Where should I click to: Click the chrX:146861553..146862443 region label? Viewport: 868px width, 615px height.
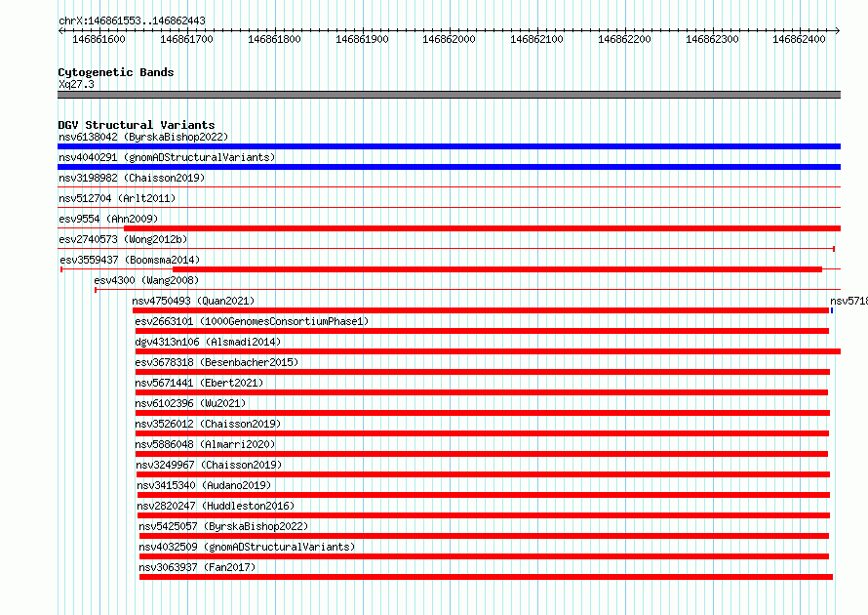point(132,20)
